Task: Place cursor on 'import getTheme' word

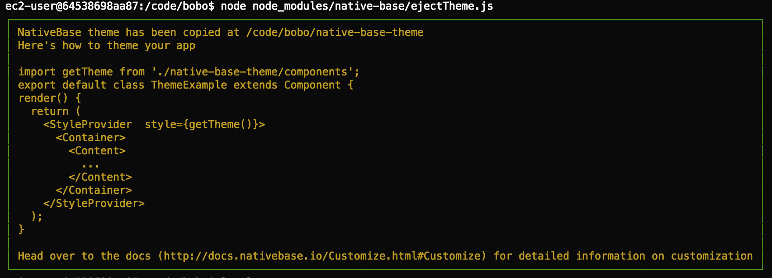Action: point(65,72)
